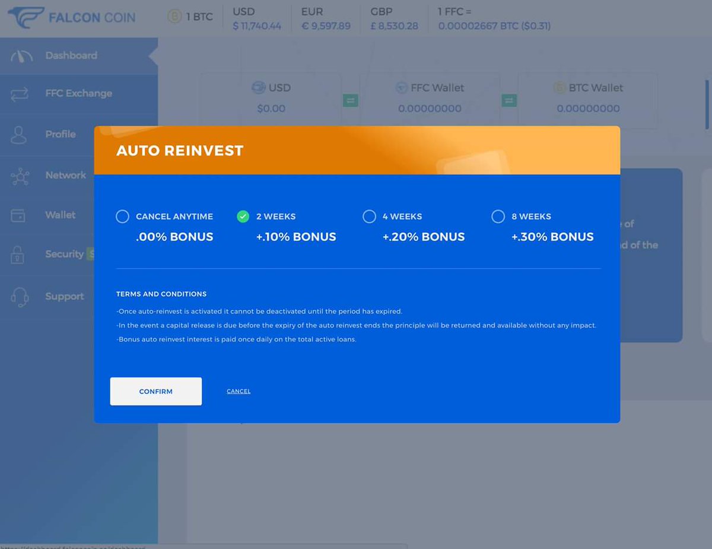Image resolution: width=712 pixels, height=549 pixels.
Task: Open the Profile section icon
Action: [x=20, y=134]
